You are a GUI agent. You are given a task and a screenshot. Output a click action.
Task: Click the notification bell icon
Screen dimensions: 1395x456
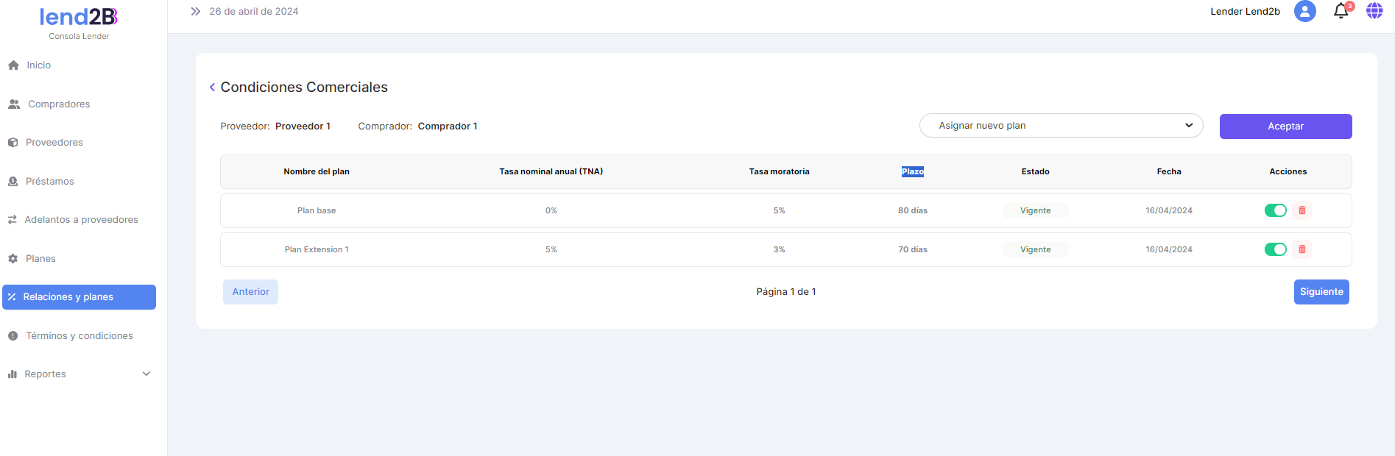coord(1341,11)
